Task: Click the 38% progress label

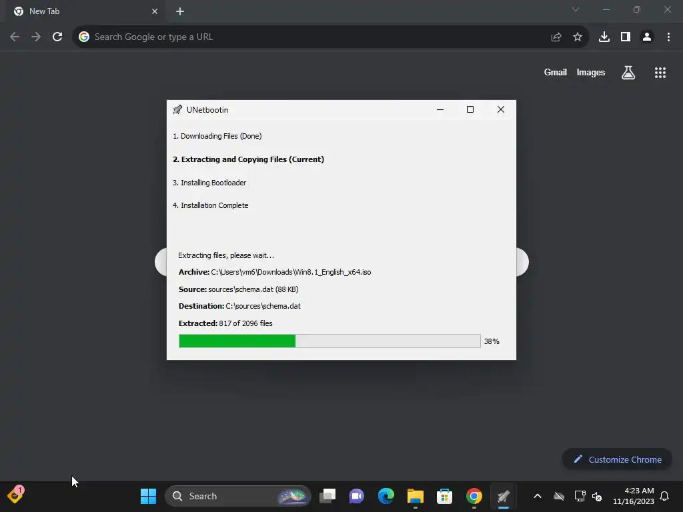Action: (x=492, y=341)
